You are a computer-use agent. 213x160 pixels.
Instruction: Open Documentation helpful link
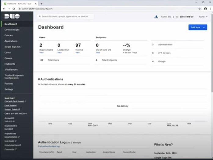12,137
